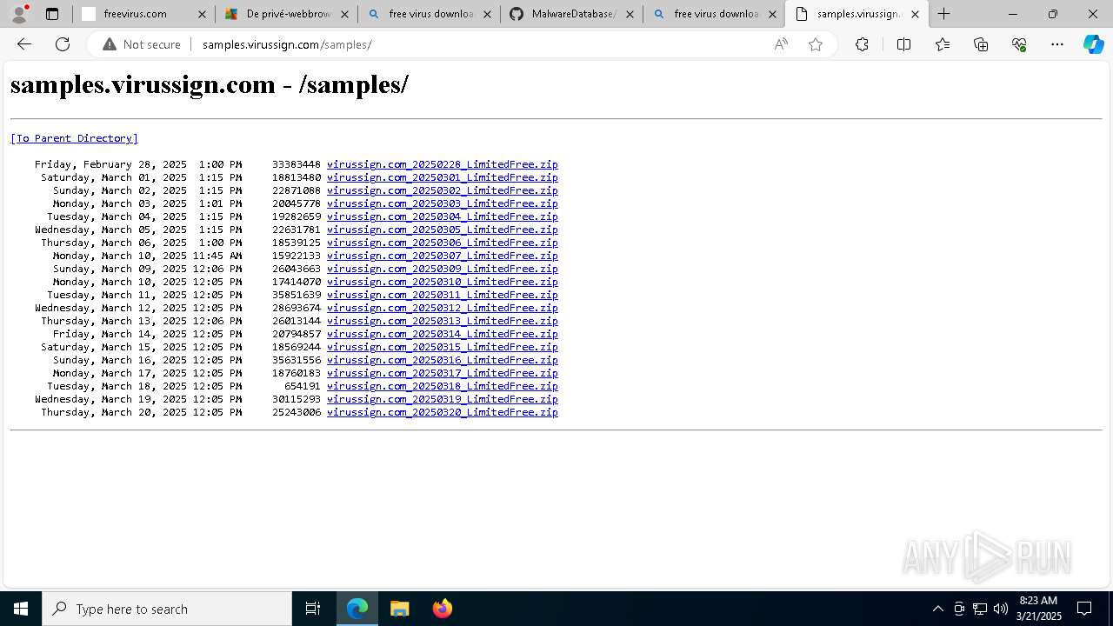Download virussign.com_20250319_LimitedFree.zip
The image size is (1113, 626).
(442, 399)
